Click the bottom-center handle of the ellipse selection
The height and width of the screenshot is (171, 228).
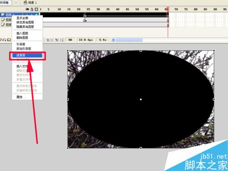click(x=141, y=148)
